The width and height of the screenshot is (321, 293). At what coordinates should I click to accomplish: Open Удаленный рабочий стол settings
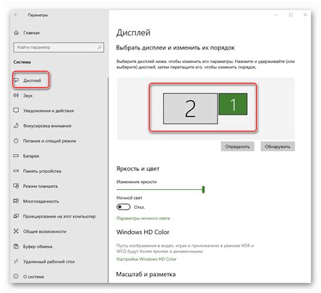49,262
